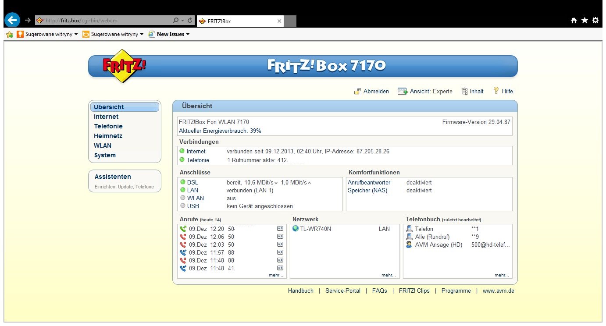Open browser tools via the gear icon
This screenshot has height=326, width=606.
click(x=595, y=20)
